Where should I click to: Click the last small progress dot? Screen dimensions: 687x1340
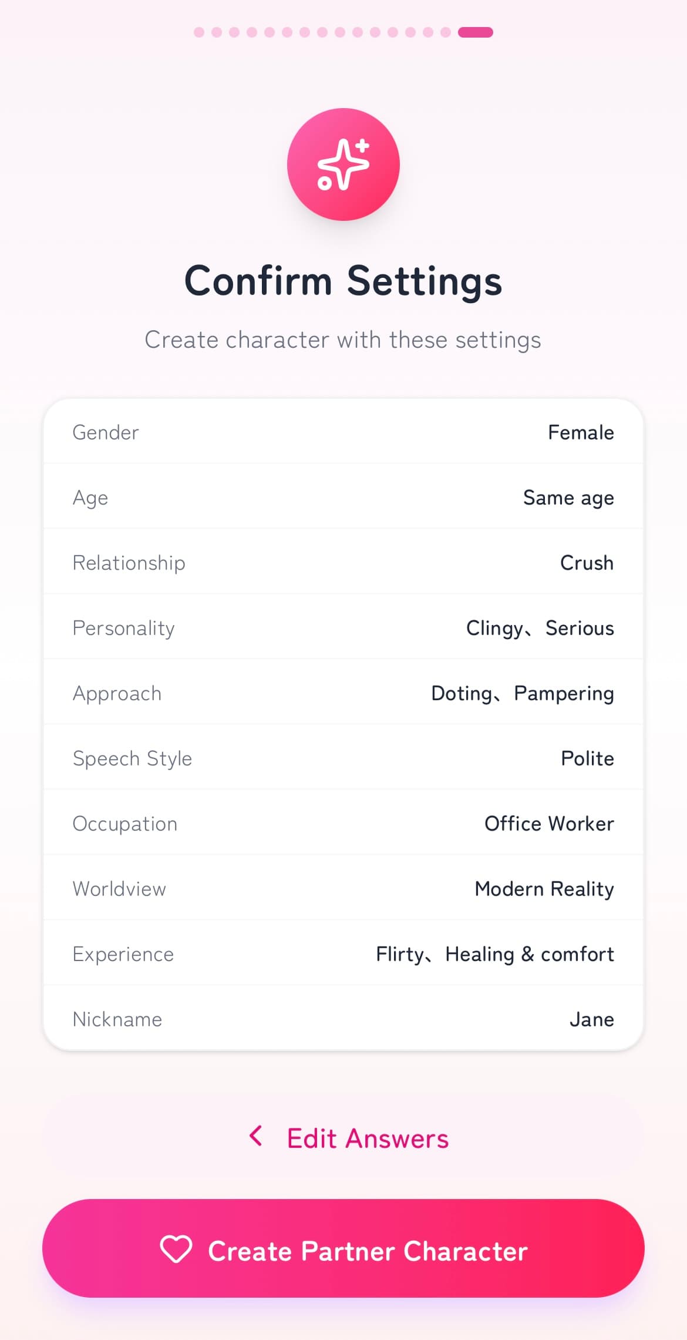coord(446,32)
